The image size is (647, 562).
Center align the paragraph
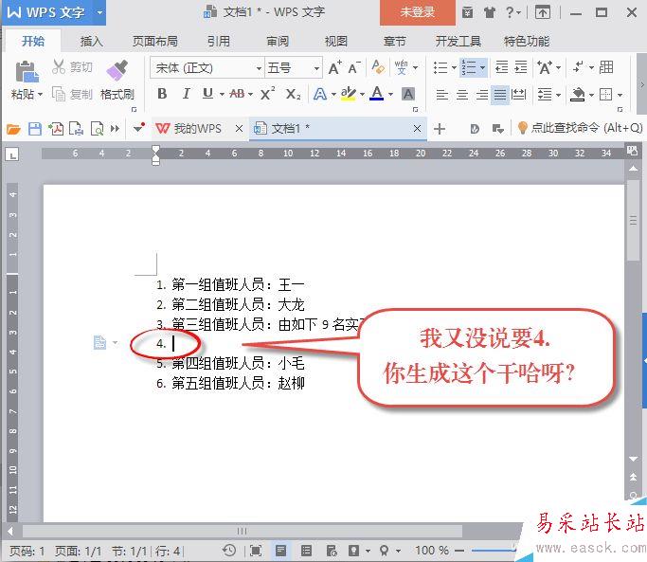(461, 95)
